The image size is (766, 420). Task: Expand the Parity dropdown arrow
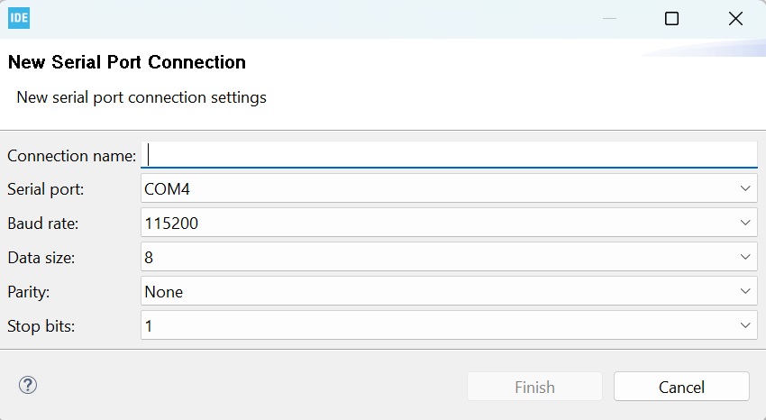coord(745,291)
